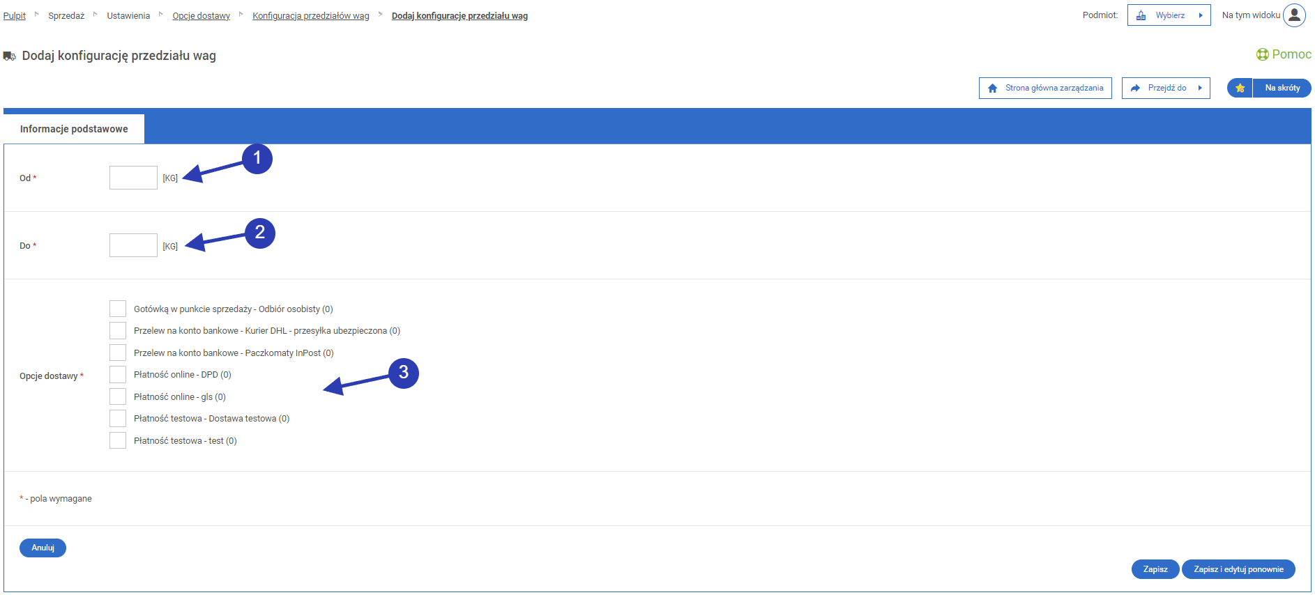The height and width of the screenshot is (595, 1315).
Task: Open the Informacje podstawowe tab
Action: coord(74,129)
